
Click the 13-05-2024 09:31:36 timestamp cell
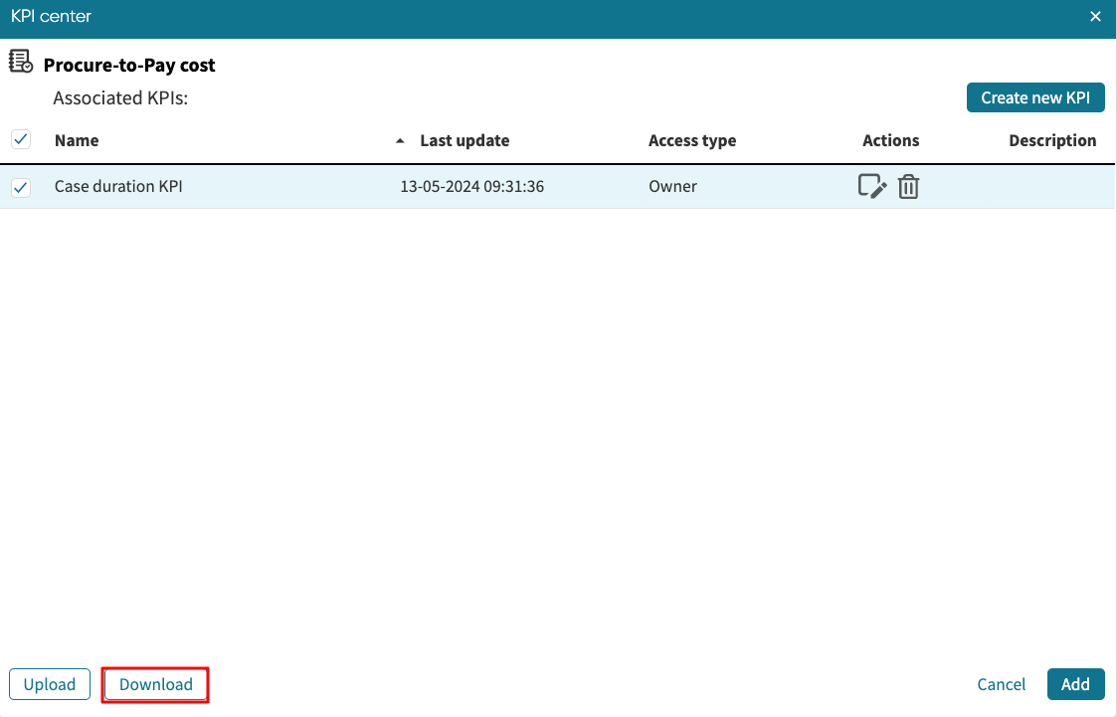[x=471, y=186]
